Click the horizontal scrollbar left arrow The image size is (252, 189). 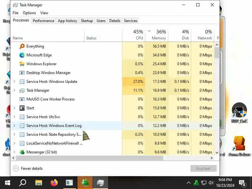[13, 158]
